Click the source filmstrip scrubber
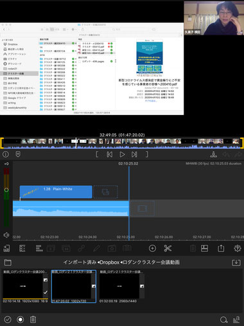 click(122, 143)
